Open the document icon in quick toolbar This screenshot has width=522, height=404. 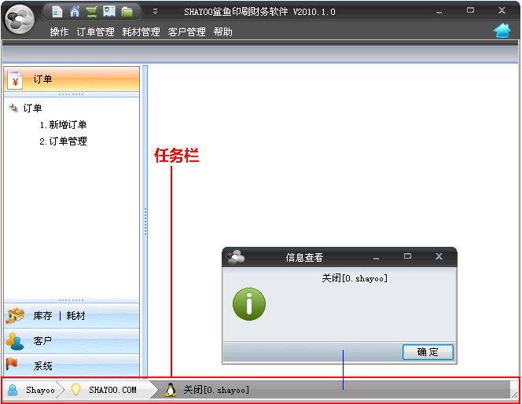coord(57,12)
